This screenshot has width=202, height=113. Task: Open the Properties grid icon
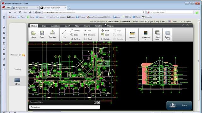coord(146,33)
